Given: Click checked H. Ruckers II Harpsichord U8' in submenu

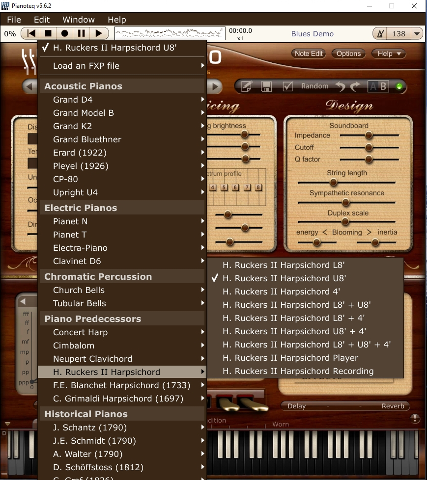Looking at the screenshot, I should [305, 278].
